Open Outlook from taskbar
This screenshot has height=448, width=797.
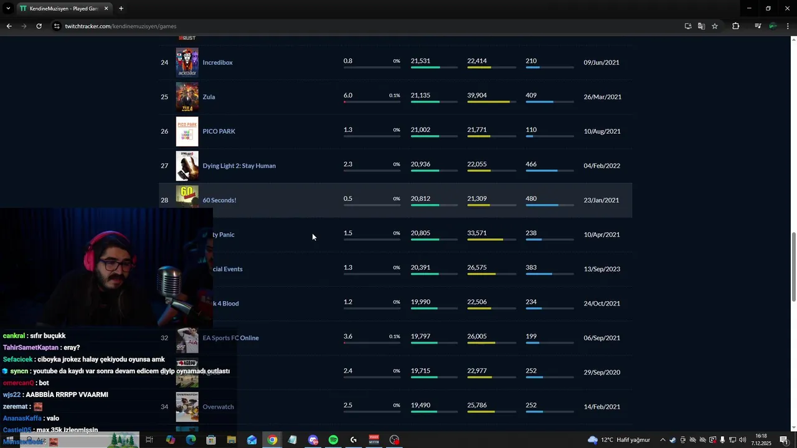point(252,440)
